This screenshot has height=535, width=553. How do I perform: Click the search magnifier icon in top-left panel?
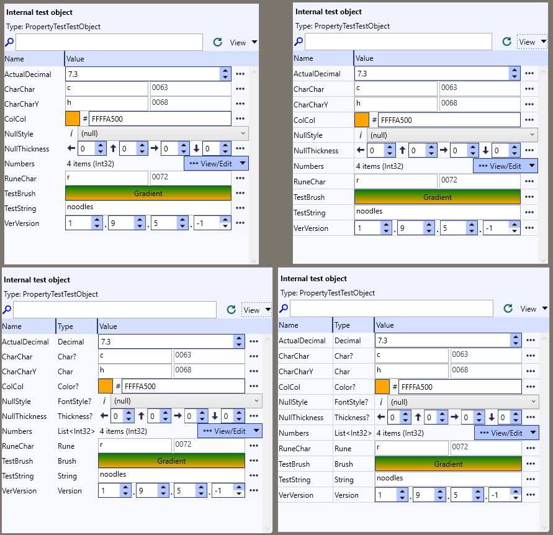(x=9, y=42)
